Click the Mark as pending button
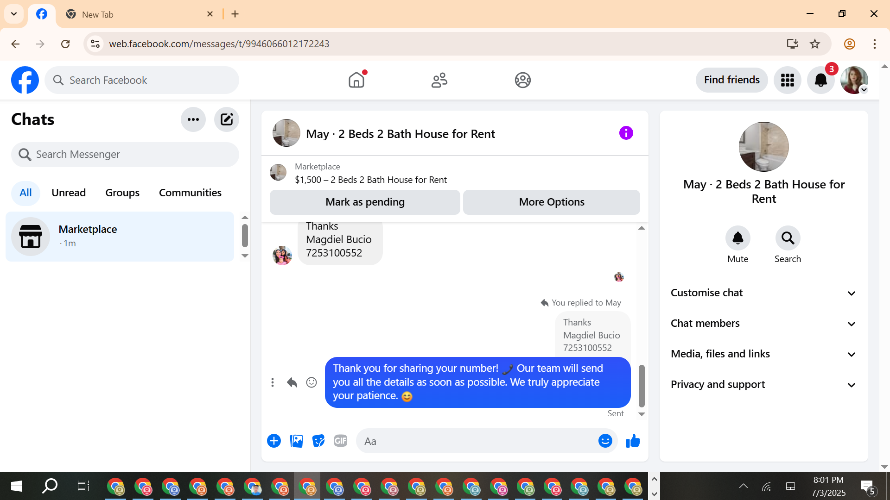Viewport: 890px width, 500px height. coord(365,202)
